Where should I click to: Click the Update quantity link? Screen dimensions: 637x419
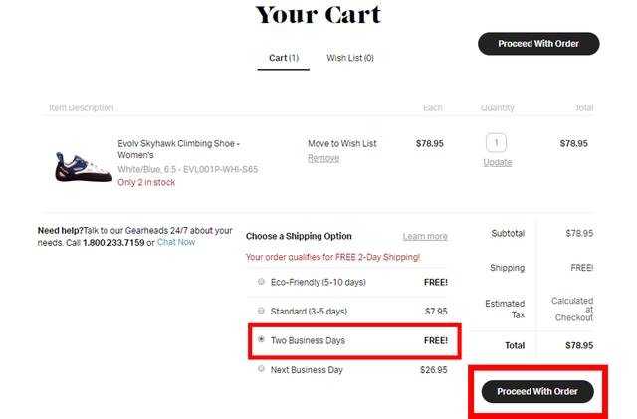click(498, 162)
